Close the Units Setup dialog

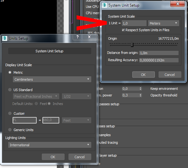[89, 37]
